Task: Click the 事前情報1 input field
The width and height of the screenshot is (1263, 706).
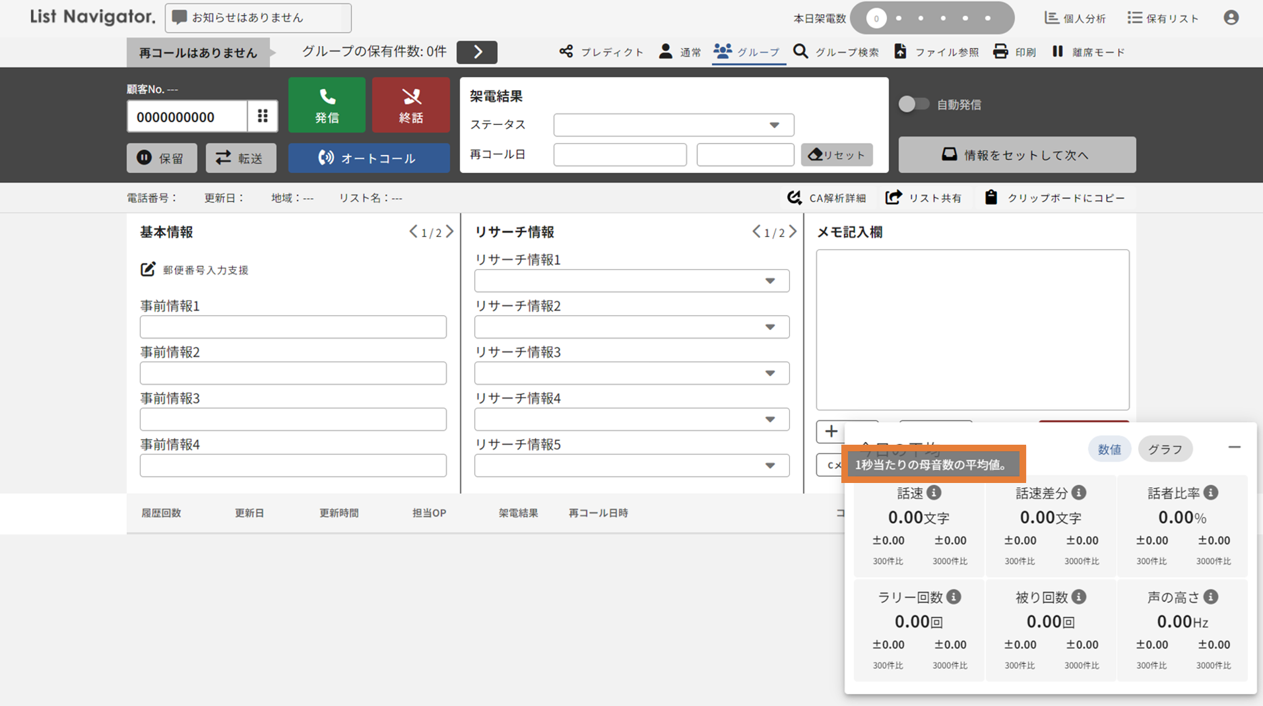Action: pos(293,327)
